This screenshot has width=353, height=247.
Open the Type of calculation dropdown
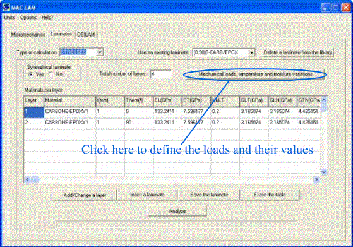100,52
